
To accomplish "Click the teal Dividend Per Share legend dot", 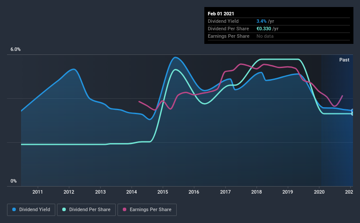I will 64,209.
